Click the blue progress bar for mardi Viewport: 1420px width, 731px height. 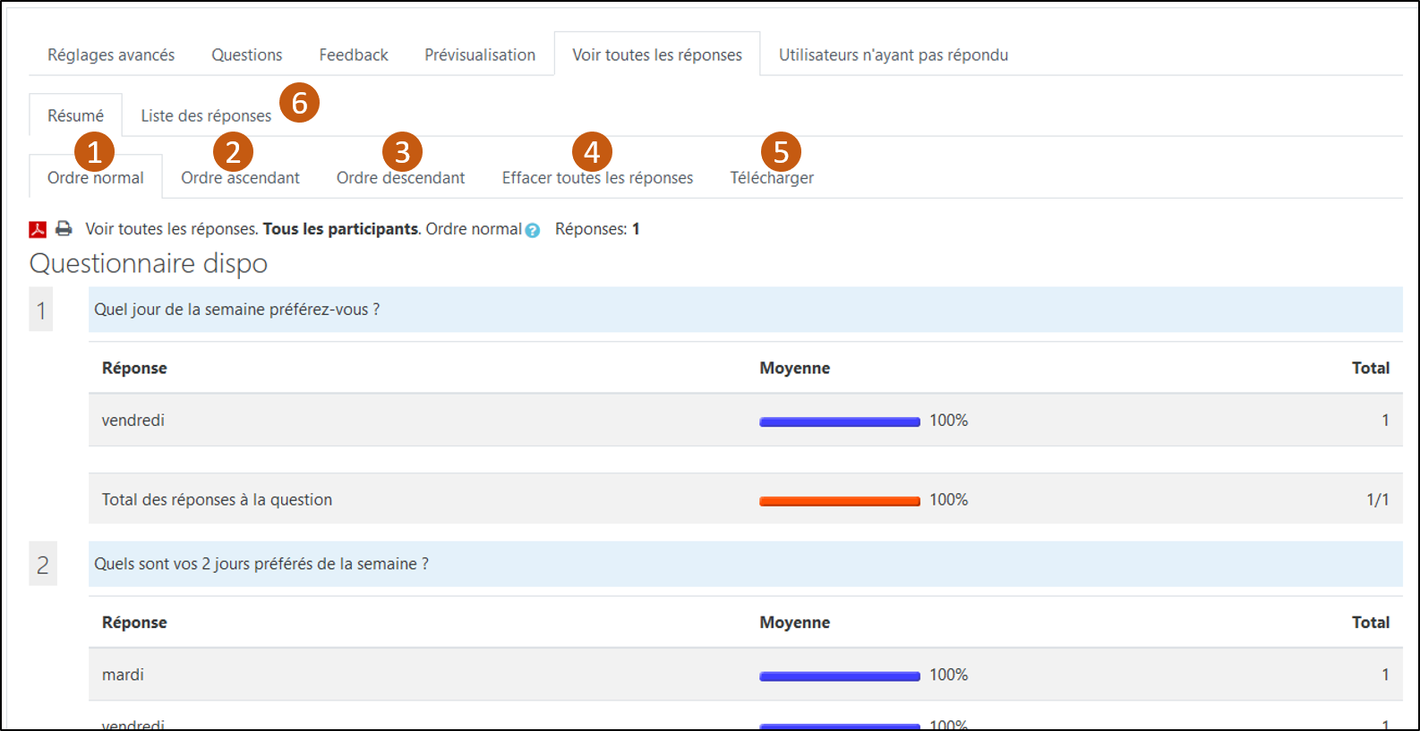(x=839, y=676)
